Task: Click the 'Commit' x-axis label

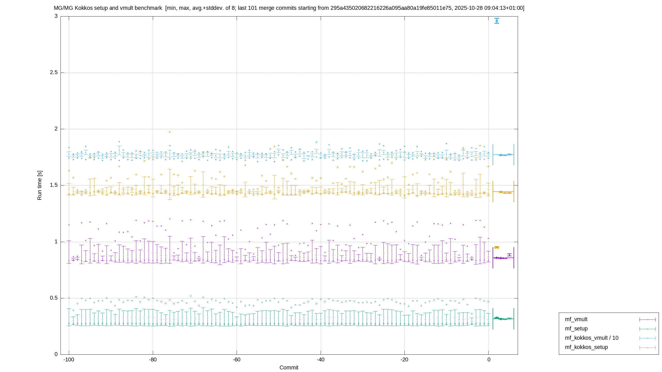Action: [289, 367]
